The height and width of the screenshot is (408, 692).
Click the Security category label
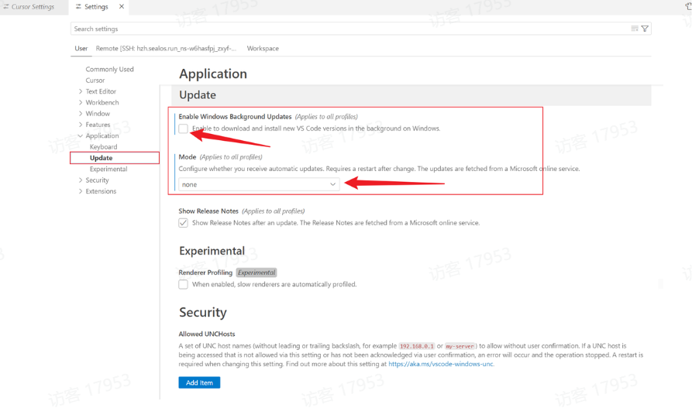tap(97, 180)
